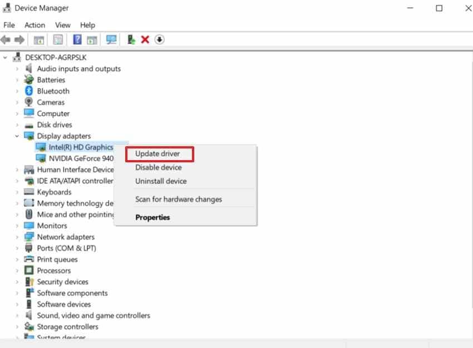Click the Processors chip icon
Screen dimensions: 473x348
[x=29, y=270]
